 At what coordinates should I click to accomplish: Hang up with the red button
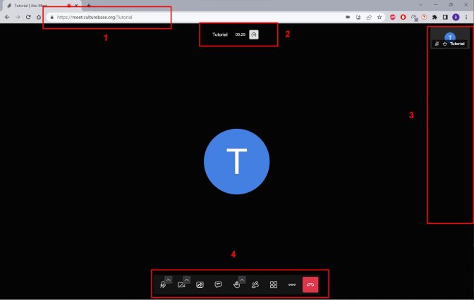(x=311, y=285)
